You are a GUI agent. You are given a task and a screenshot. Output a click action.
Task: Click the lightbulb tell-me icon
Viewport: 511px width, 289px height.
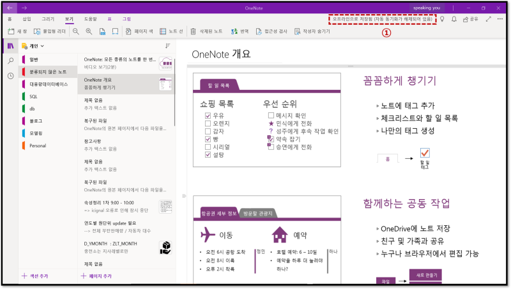(442, 19)
